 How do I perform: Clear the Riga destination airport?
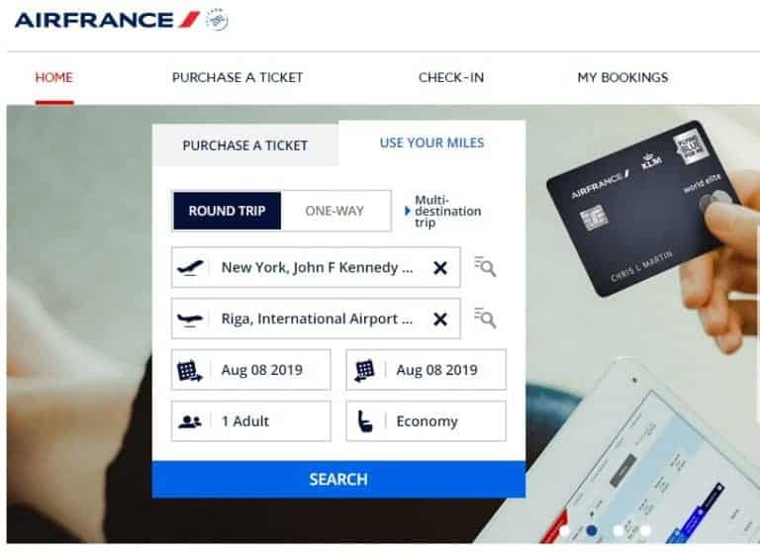pyautogui.click(x=440, y=320)
